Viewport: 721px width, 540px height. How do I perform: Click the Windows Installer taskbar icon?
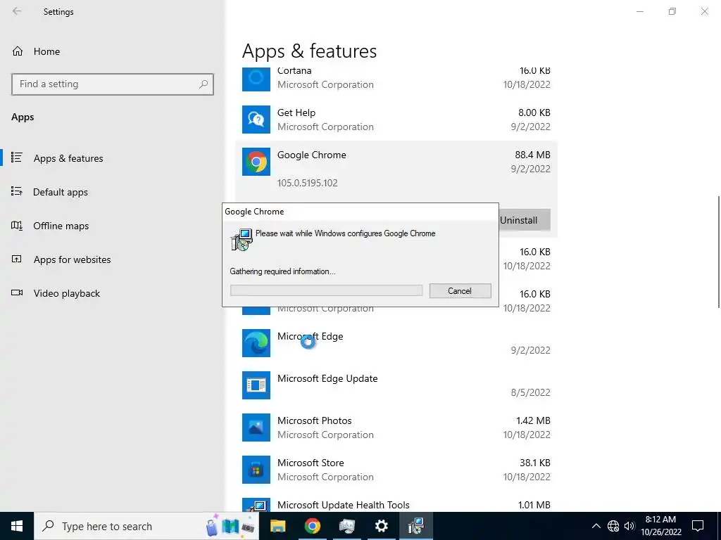coord(415,526)
